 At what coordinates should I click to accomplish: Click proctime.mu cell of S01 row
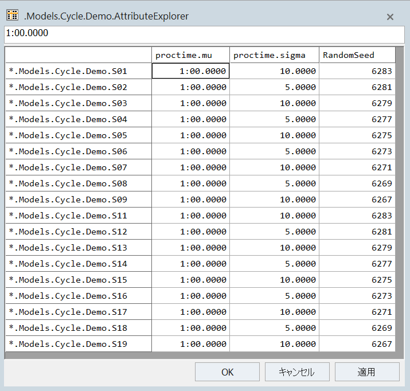(x=190, y=71)
